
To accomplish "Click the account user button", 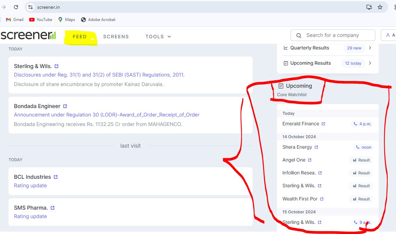I will tap(389, 35).
